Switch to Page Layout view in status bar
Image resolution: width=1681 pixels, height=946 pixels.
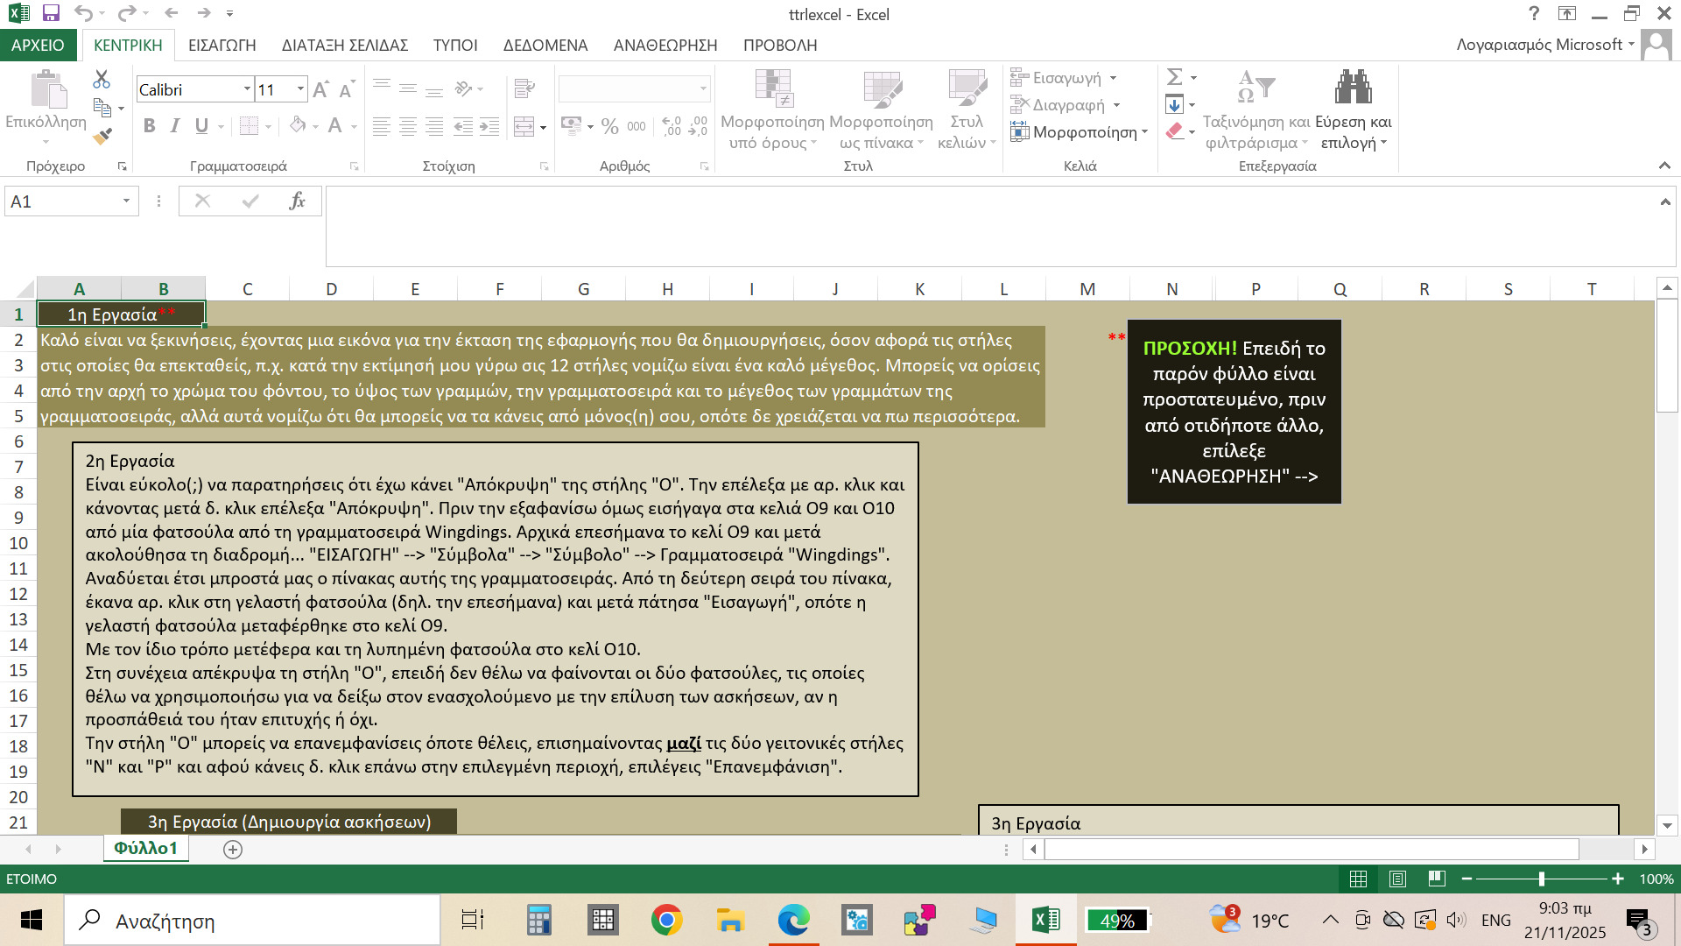click(x=1398, y=879)
